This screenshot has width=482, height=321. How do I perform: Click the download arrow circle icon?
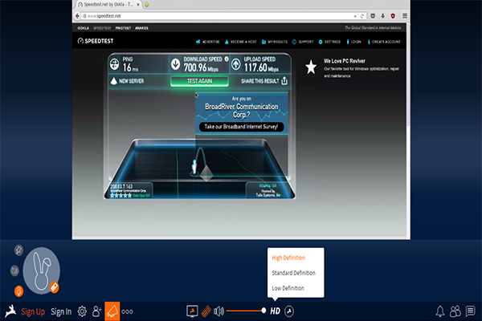point(175,64)
